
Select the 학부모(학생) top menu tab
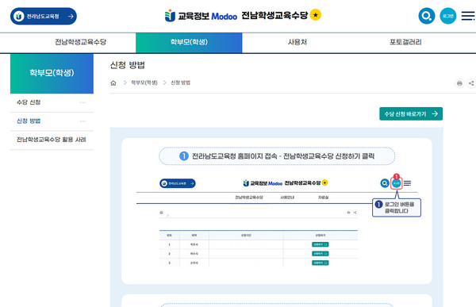pyautogui.click(x=189, y=43)
